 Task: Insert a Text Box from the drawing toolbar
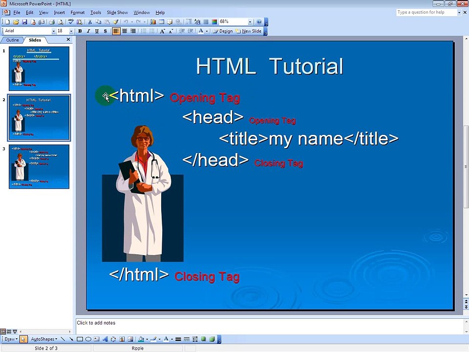[x=96, y=339]
